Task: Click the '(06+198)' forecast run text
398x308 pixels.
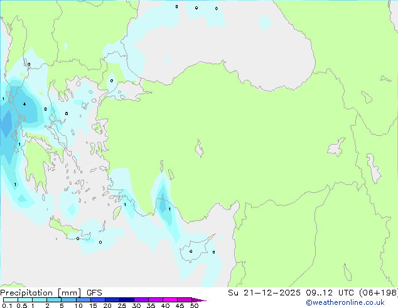Action: pyautogui.click(x=379, y=293)
